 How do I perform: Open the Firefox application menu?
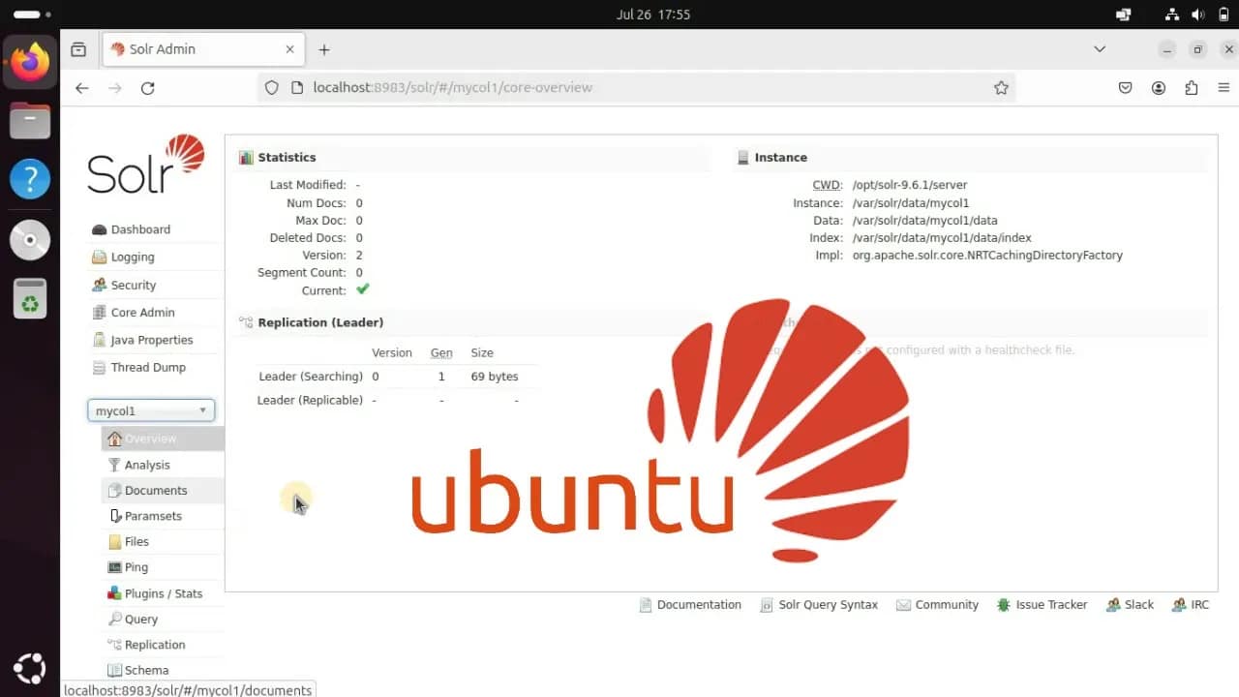coord(1224,87)
